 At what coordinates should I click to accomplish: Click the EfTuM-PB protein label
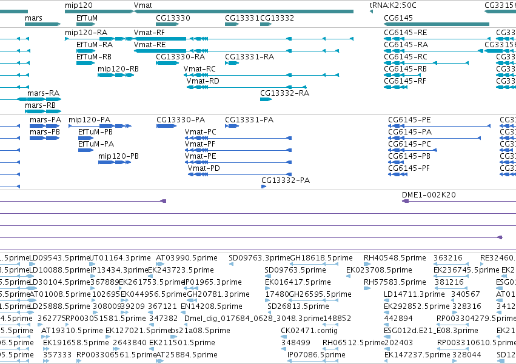tap(95, 132)
